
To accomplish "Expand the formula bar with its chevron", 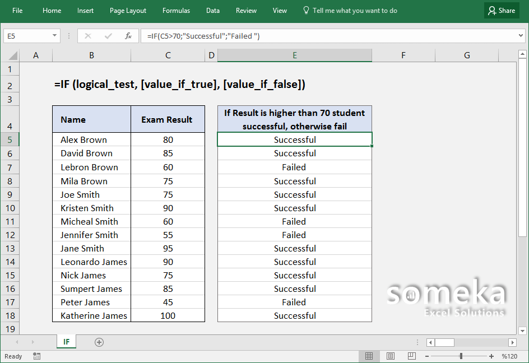I will 520,35.
